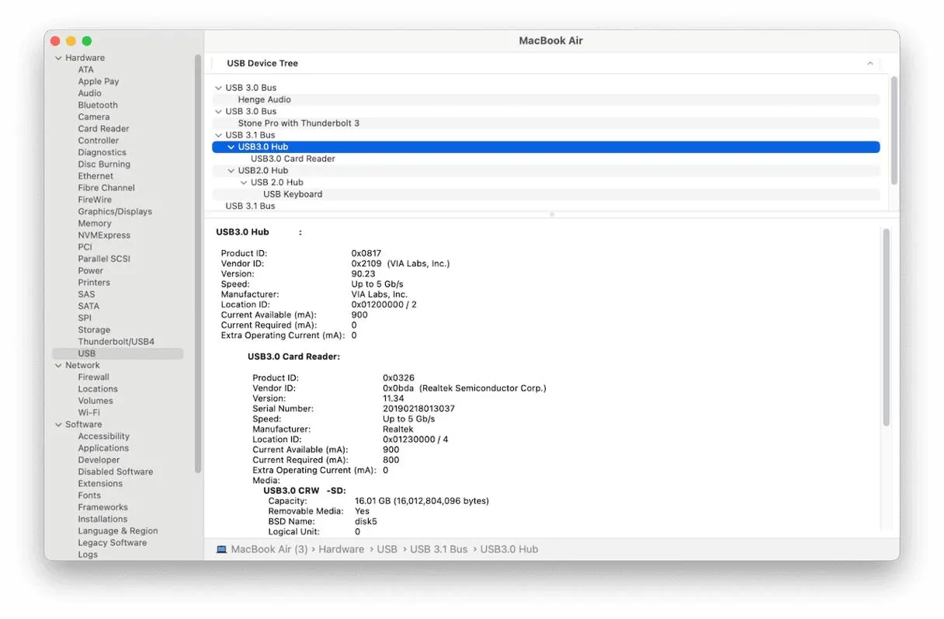Click the device tree pane scrollbar
944x619 pixels.
coord(894,130)
